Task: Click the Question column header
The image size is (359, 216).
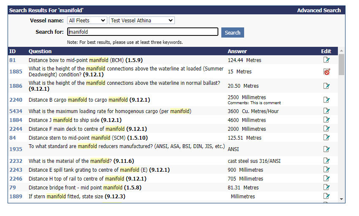Action: [x=40, y=51]
